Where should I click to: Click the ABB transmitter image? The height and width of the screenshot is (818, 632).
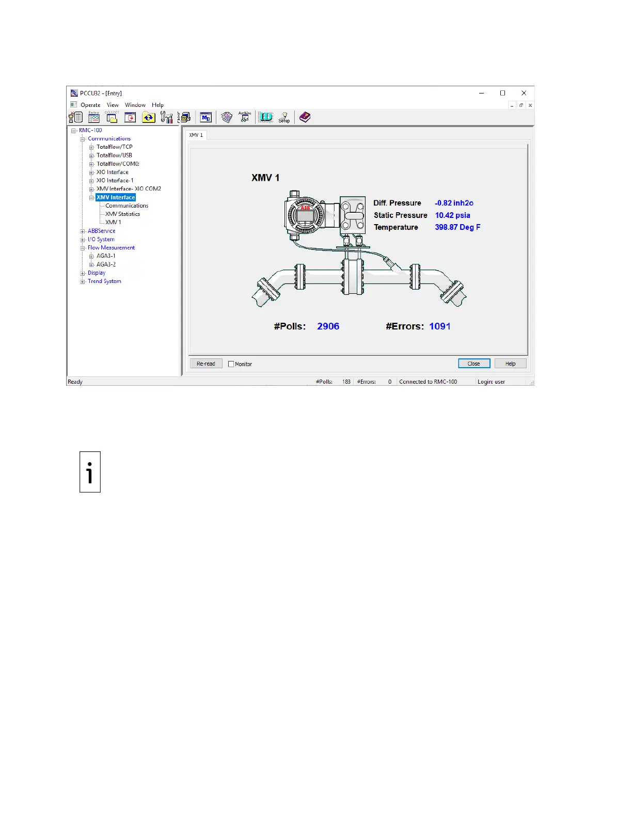pos(325,214)
